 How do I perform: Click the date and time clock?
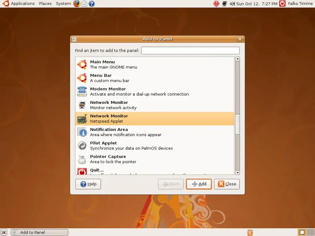click(257, 4)
